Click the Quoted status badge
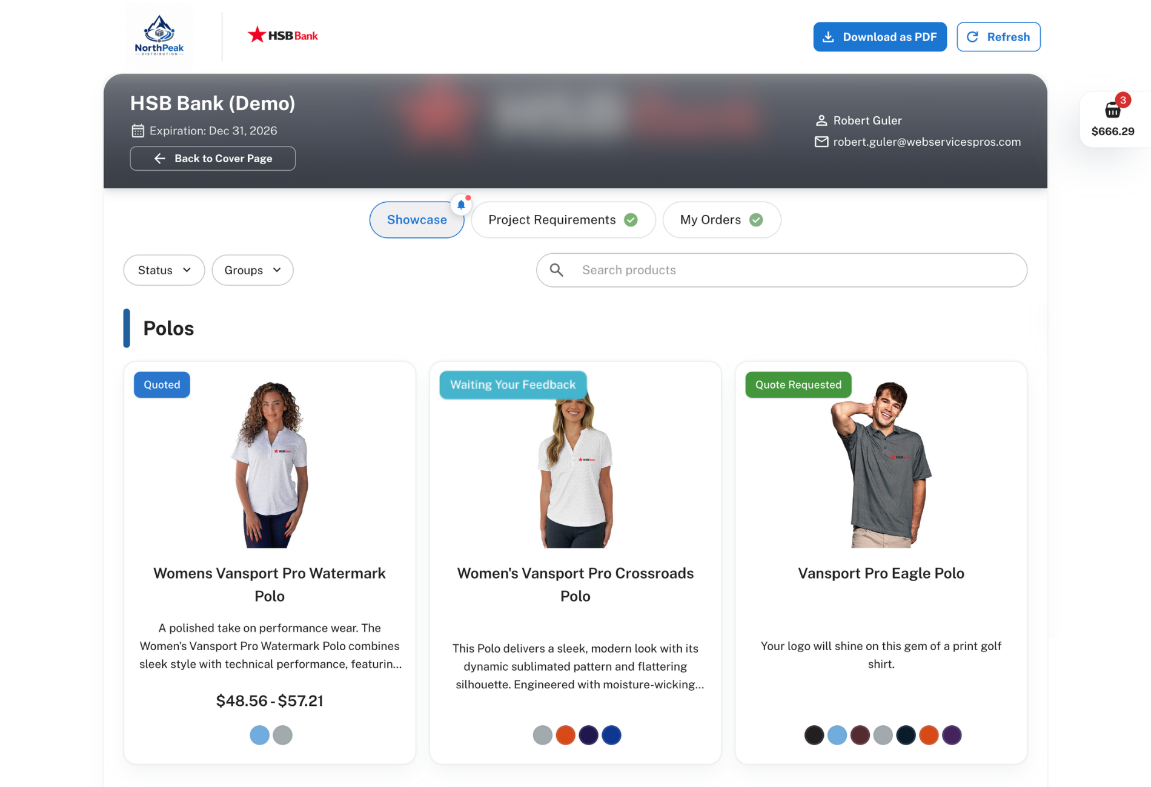Screen dimensions: 1151x787 point(162,384)
